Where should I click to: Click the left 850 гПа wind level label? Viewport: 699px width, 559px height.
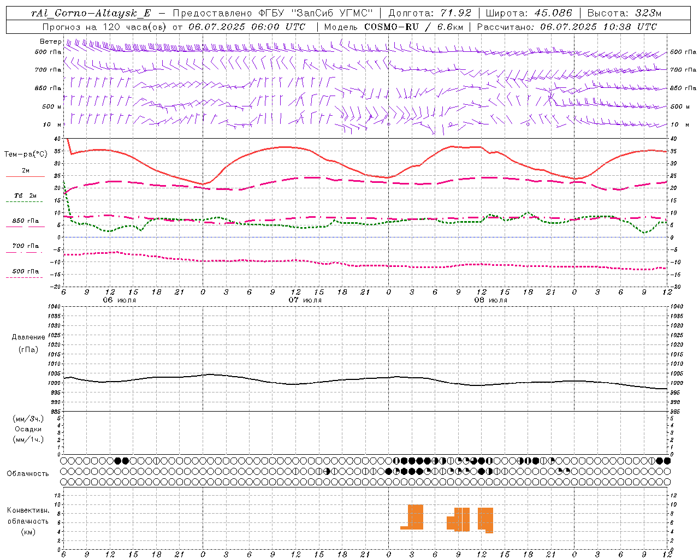click(48, 88)
